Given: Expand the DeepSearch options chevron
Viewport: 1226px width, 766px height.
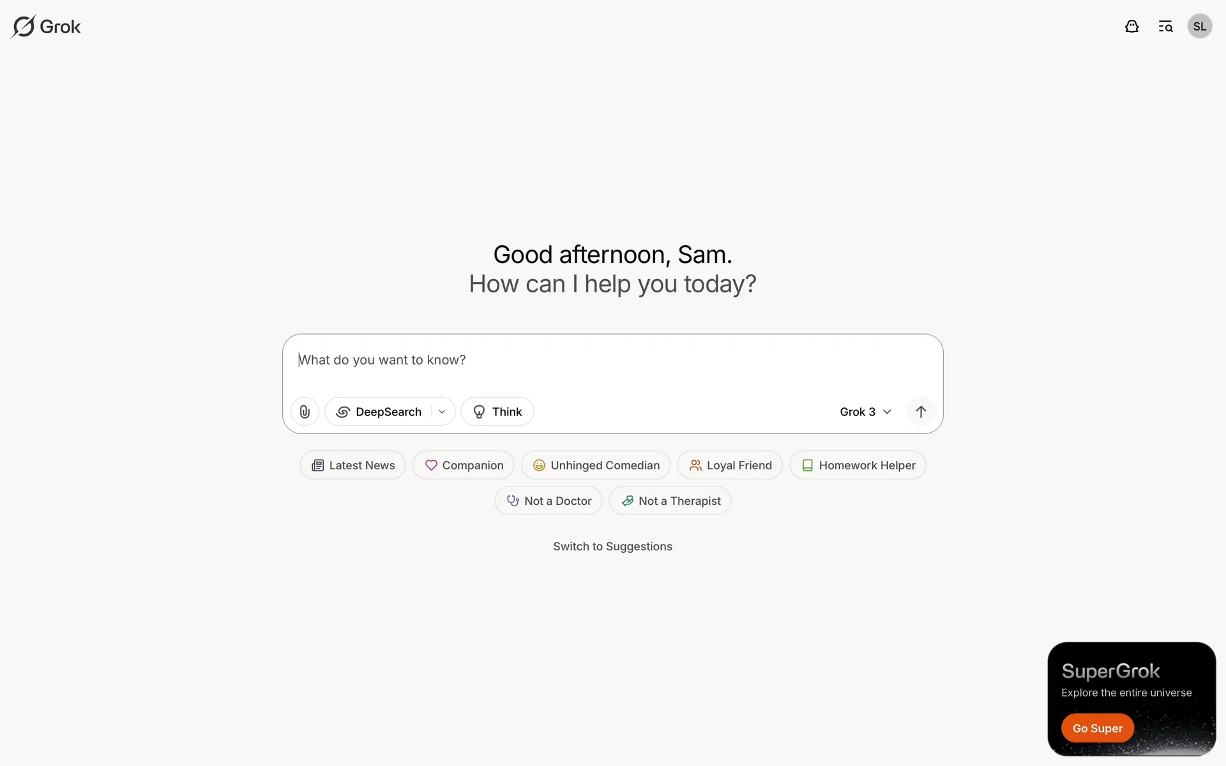Looking at the screenshot, I should 441,412.
